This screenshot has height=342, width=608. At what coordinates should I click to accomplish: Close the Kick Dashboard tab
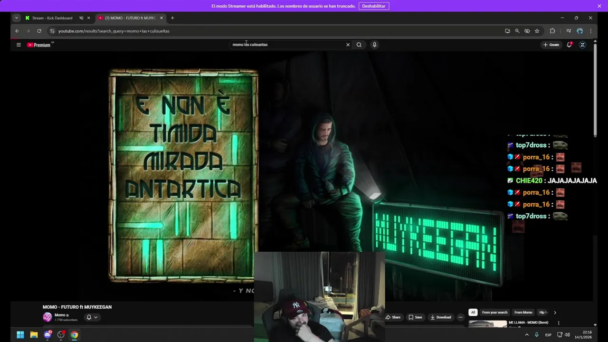(88, 18)
